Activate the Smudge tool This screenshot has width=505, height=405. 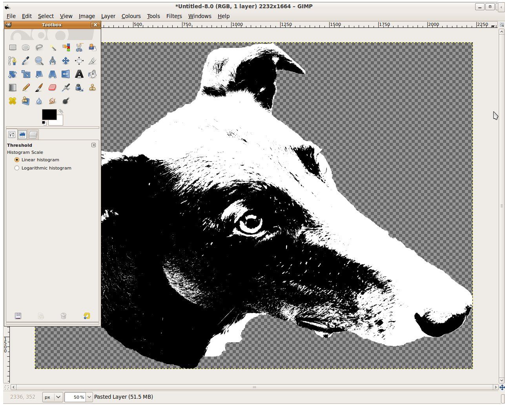pyautogui.click(x=53, y=101)
